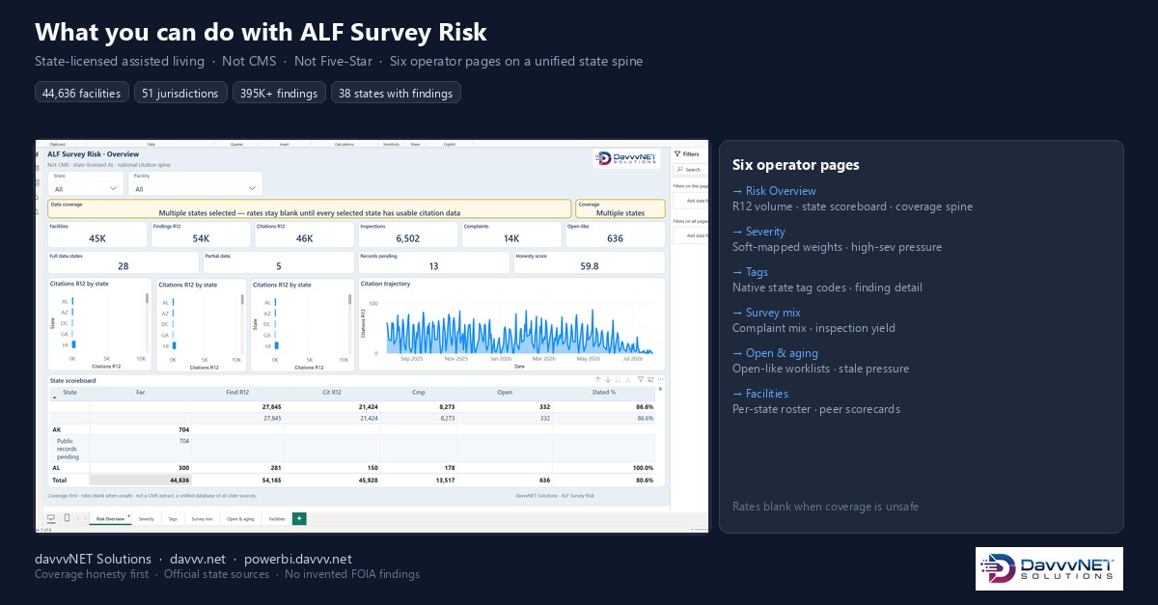Click 'davvv.net' in the footer
The image size is (1158, 605).
click(x=198, y=559)
